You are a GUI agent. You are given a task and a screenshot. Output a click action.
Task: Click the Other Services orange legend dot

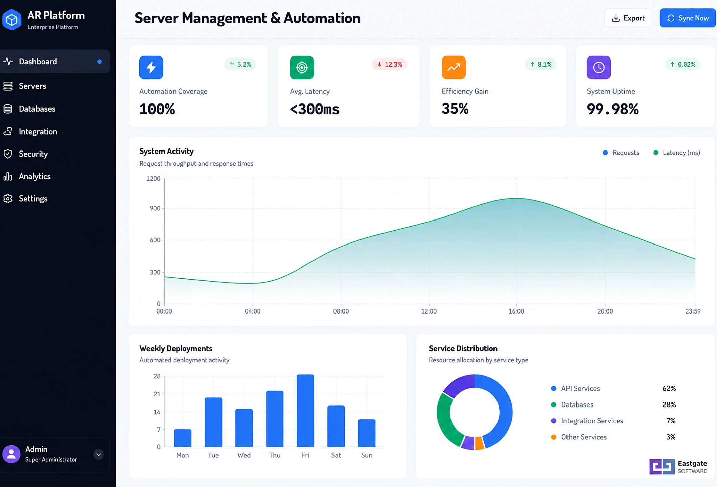click(x=554, y=437)
